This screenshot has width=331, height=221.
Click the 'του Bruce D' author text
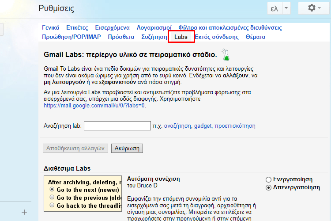point(142,186)
